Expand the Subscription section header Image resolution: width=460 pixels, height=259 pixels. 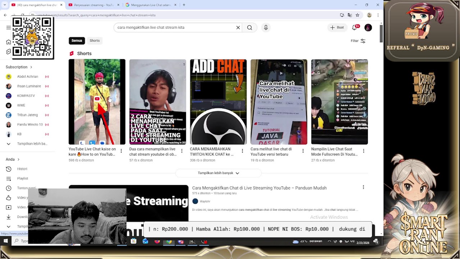pyautogui.click(x=19, y=67)
